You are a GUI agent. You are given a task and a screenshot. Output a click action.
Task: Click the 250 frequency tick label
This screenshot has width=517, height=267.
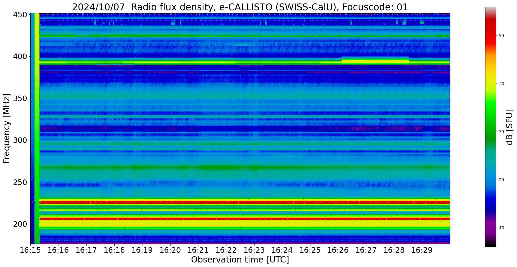[x=20, y=182]
